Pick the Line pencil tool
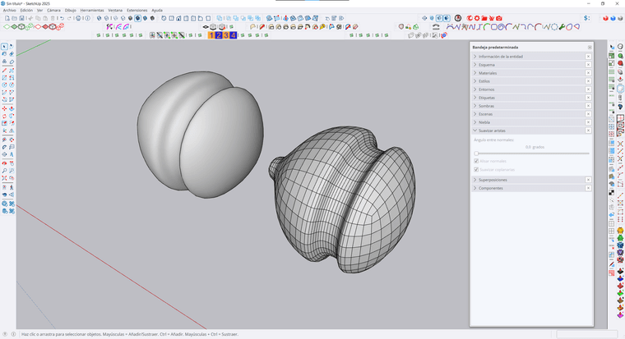Screen dimensions: 625x339 click(4, 71)
